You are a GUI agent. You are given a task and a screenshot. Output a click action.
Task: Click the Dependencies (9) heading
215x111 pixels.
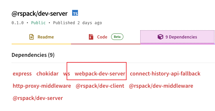click(33, 55)
